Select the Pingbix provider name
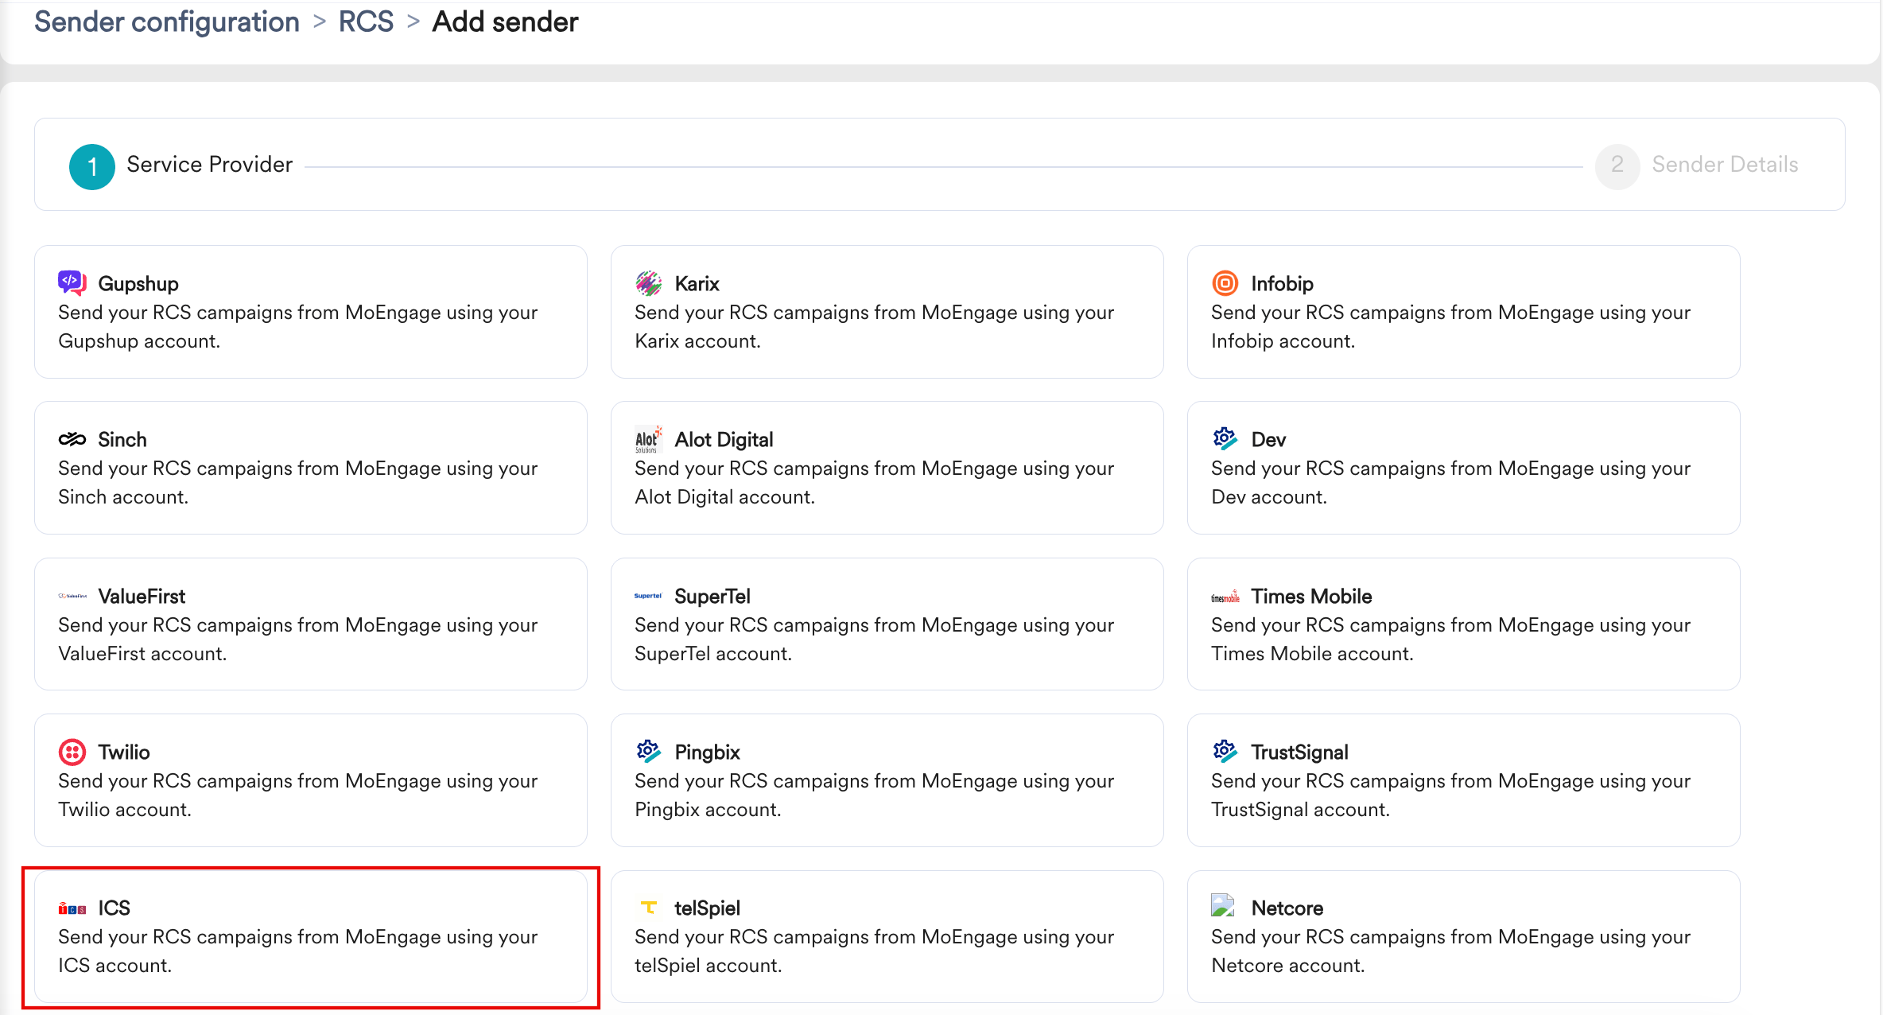This screenshot has width=1883, height=1015. point(707,752)
